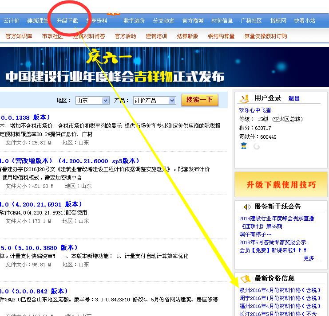
Task: Click the 退出 logout link
Action: point(294,98)
